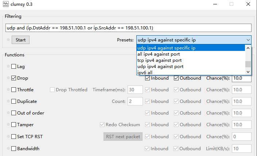257x156 pixels.
Task: Enable the Duplicate function checkbox
Action: pyautogui.click(x=14, y=101)
